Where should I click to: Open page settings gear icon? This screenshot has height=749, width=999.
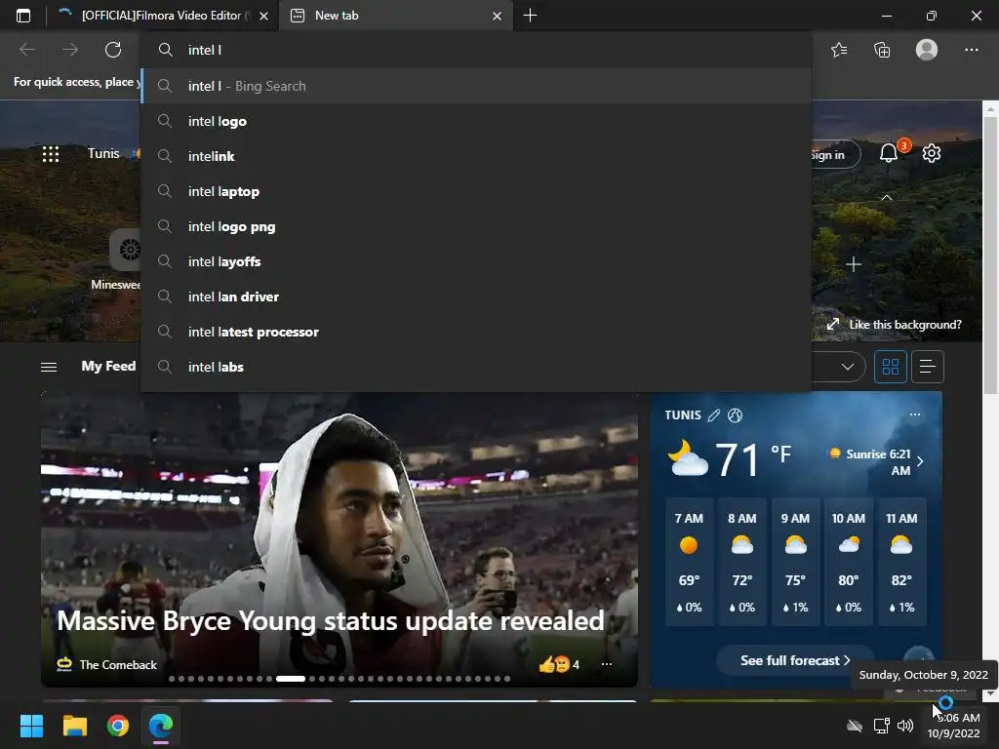(932, 153)
